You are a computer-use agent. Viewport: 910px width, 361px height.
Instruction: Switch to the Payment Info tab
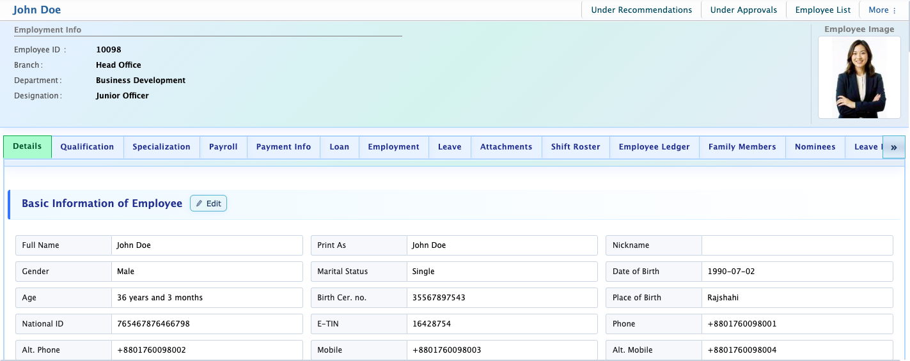click(x=283, y=147)
